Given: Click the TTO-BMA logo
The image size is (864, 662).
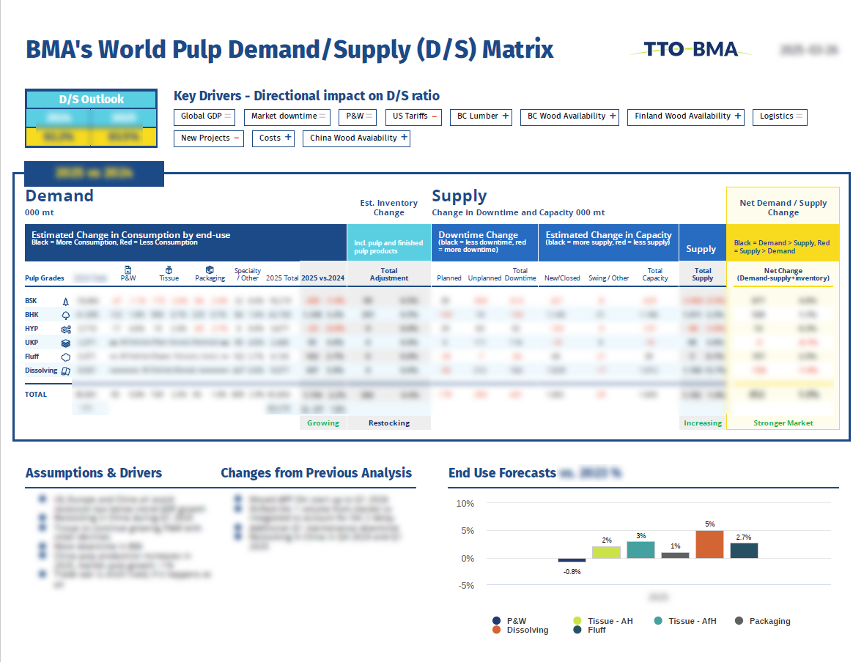Looking at the screenshot, I should coord(690,50).
